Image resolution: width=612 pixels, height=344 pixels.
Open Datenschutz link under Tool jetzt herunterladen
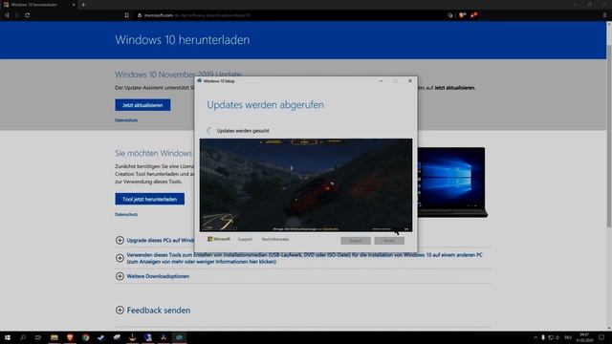point(126,214)
